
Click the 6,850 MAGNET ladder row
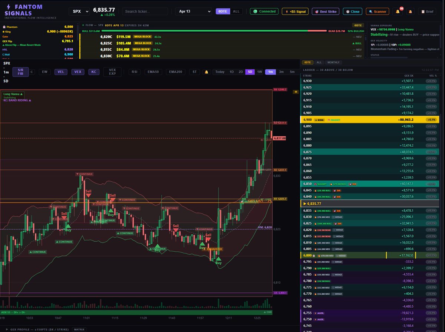point(369,184)
